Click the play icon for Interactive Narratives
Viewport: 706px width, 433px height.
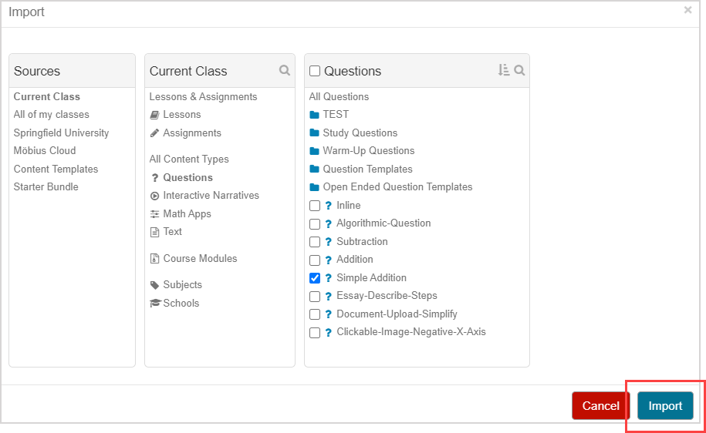(155, 196)
